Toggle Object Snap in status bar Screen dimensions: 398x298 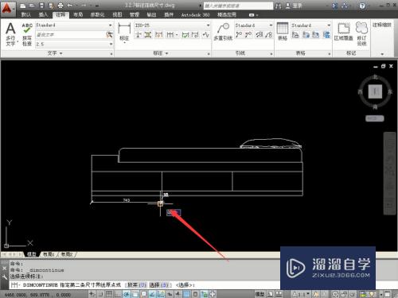(135, 294)
